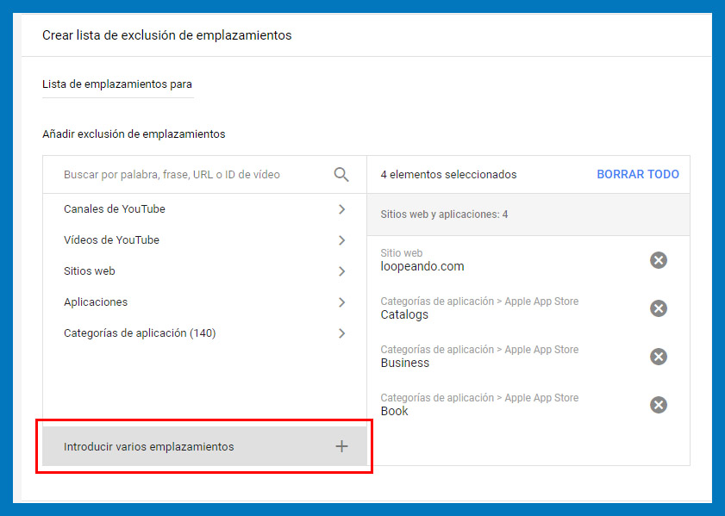Remove Business category exclusion
The image size is (725, 516).
[659, 357]
